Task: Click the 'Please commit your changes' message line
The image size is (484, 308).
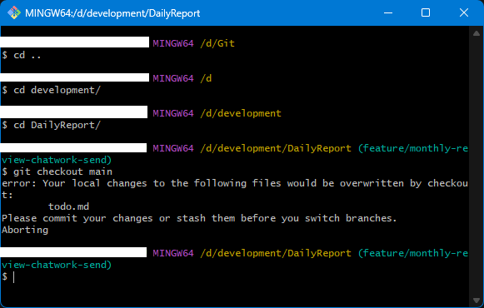Action: (199, 218)
